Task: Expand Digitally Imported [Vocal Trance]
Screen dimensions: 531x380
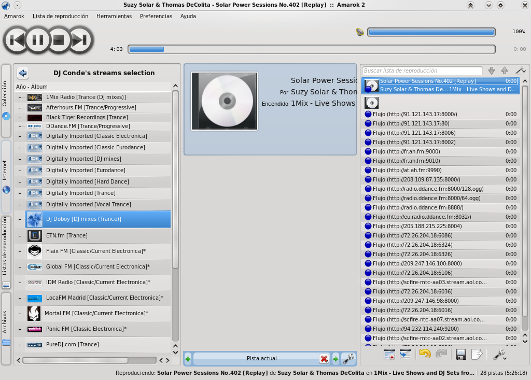Action: [x=20, y=205]
